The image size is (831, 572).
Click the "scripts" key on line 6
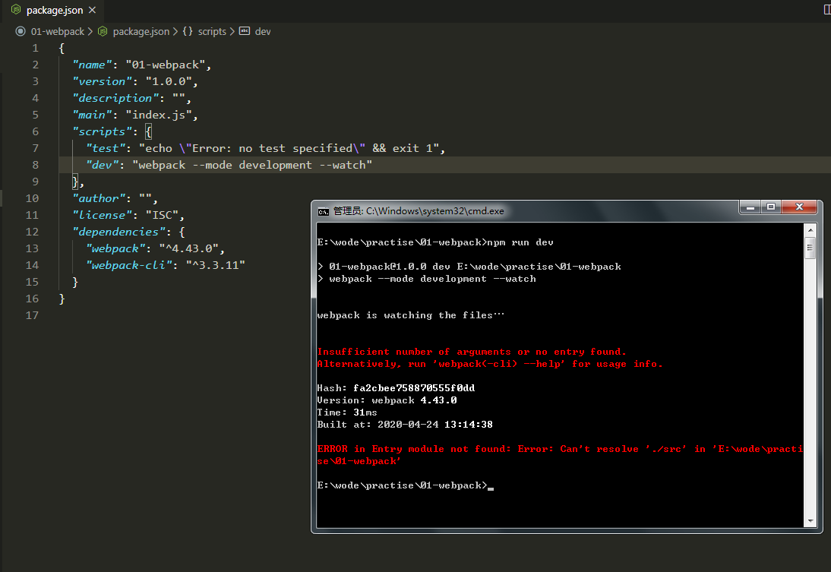pyautogui.click(x=103, y=131)
